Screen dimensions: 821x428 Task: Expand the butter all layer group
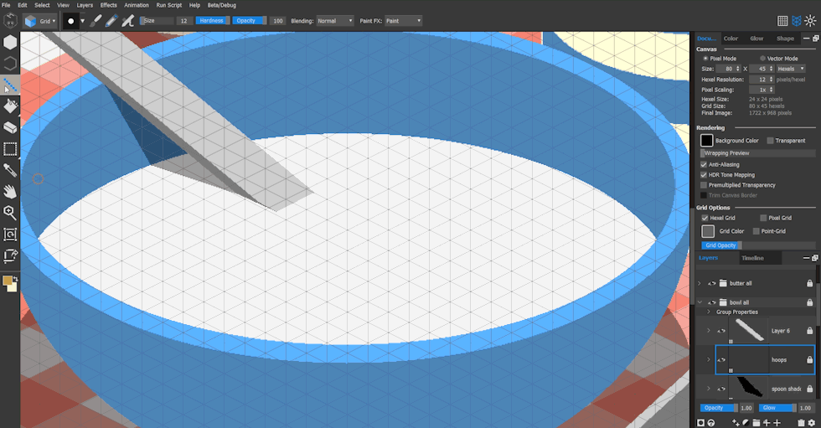pos(700,283)
